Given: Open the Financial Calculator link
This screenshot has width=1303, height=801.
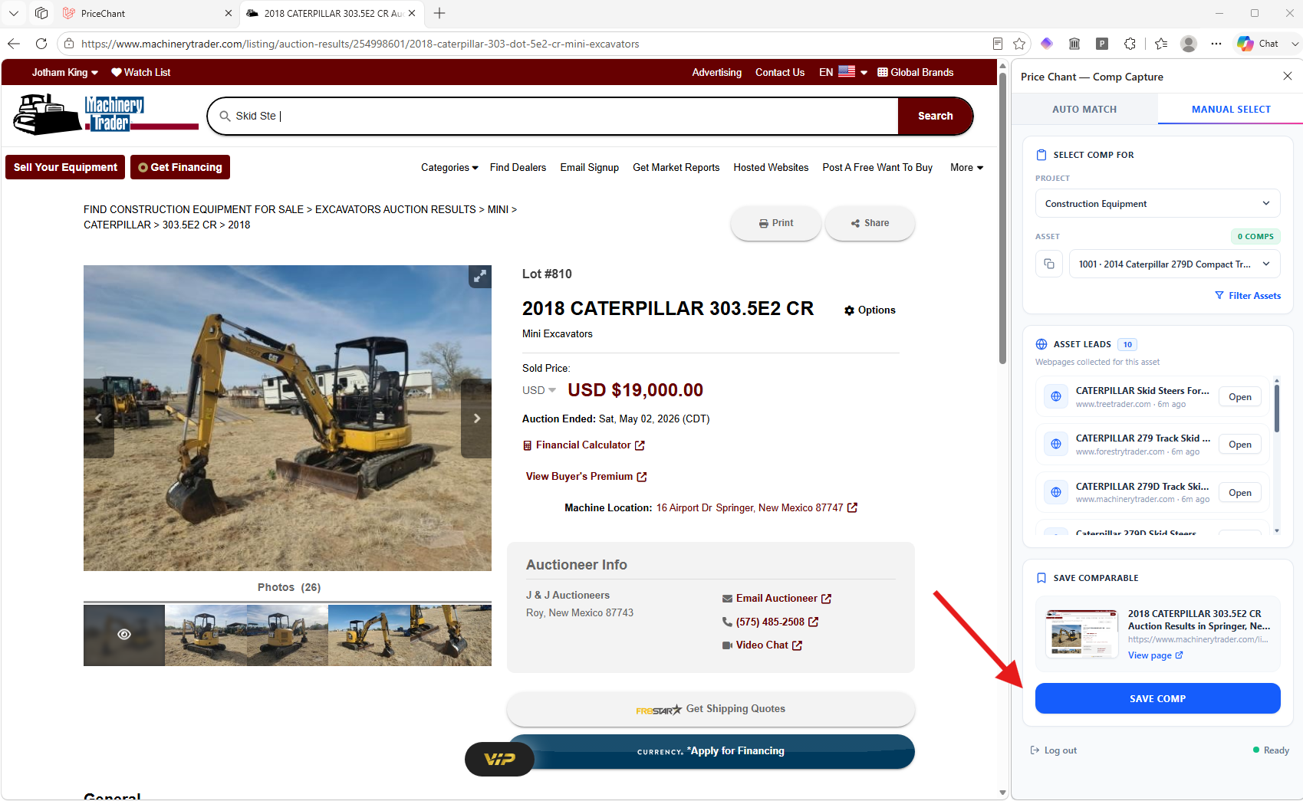Looking at the screenshot, I should click(x=584, y=445).
